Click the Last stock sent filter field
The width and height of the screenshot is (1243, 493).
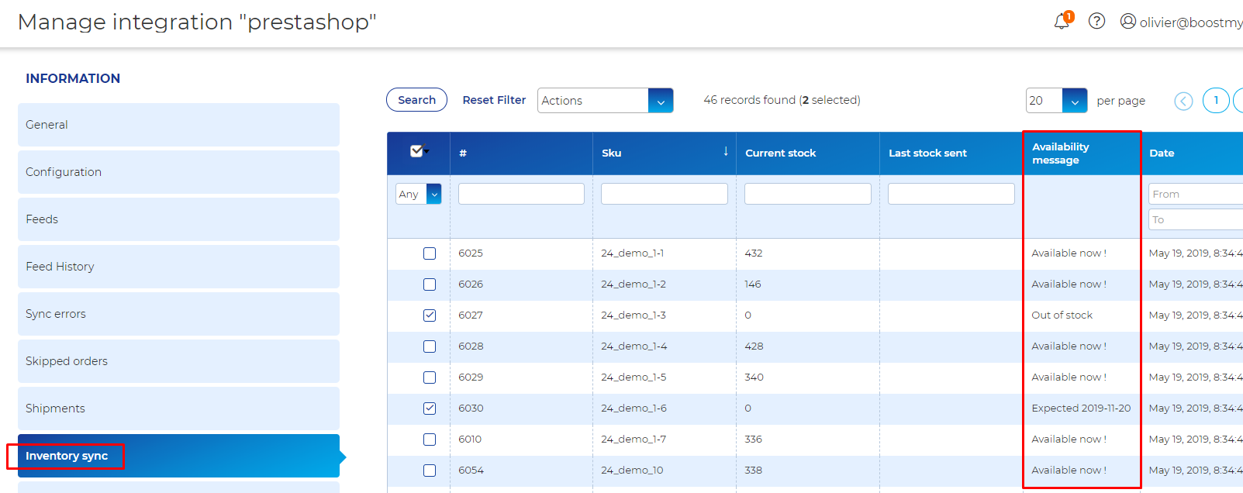tap(951, 194)
